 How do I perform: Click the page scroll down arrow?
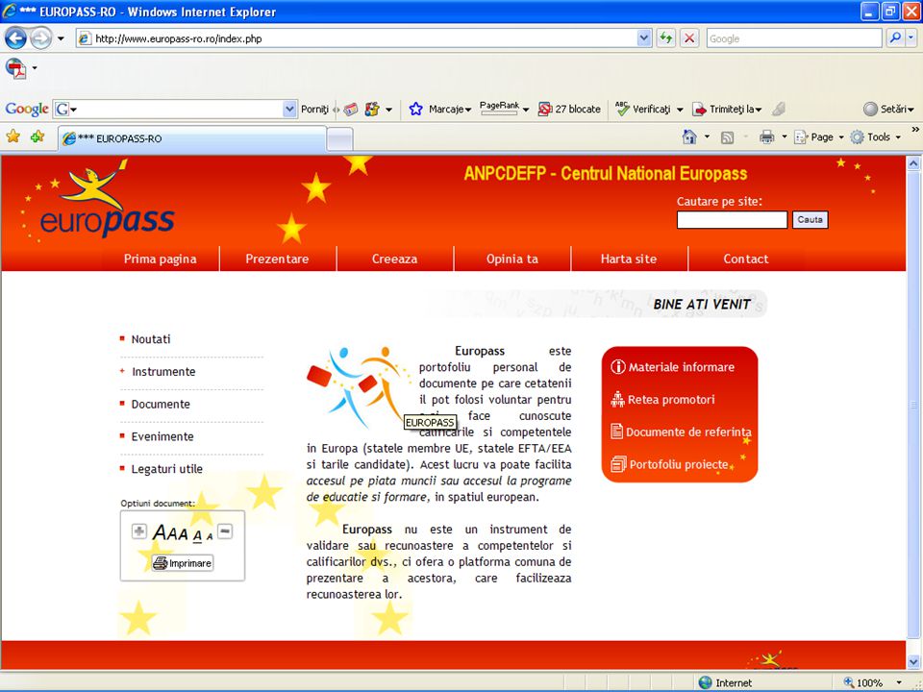pos(913,662)
